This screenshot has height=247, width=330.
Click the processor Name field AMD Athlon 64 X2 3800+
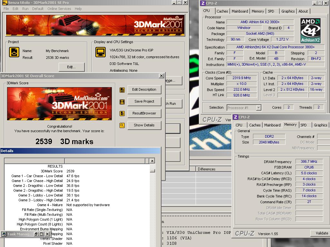[x=260, y=22]
